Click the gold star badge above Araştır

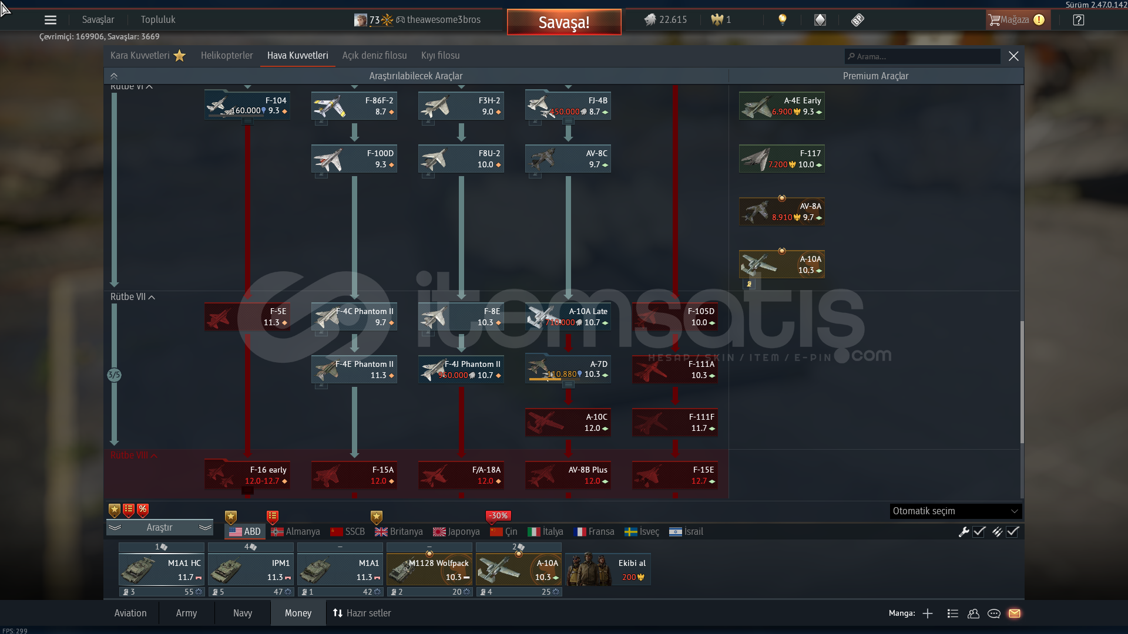click(x=115, y=510)
